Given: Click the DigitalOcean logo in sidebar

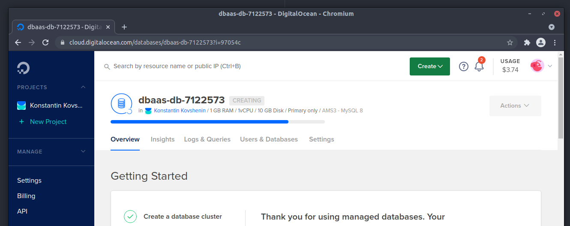Looking at the screenshot, I should coord(23,68).
